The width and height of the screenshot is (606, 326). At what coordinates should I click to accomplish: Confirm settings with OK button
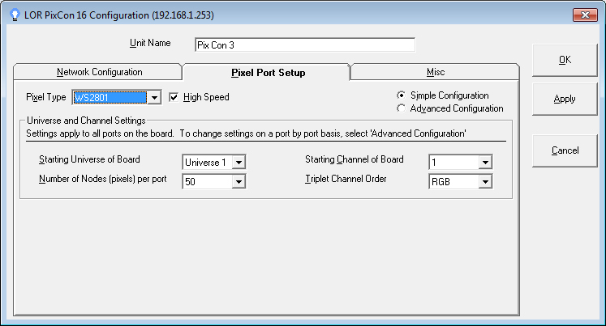pyautogui.click(x=565, y=60)
